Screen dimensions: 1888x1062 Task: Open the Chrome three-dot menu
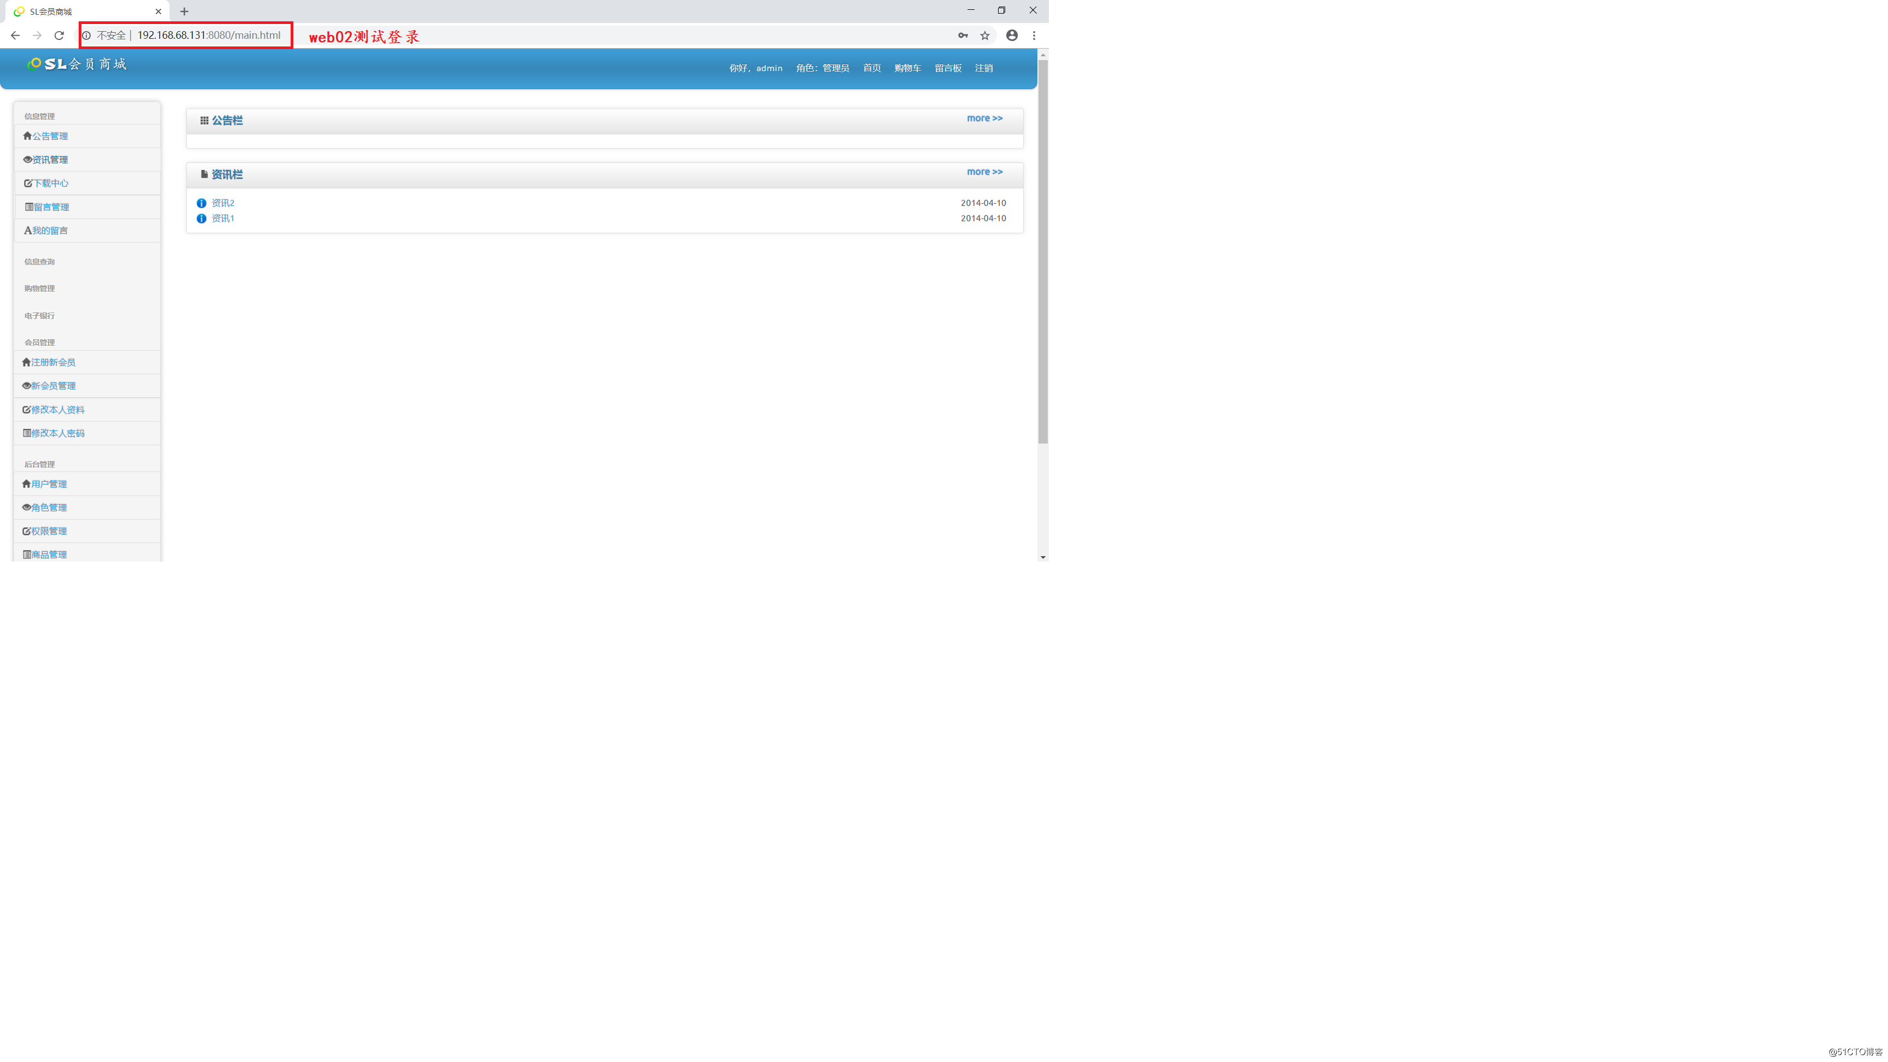[x=1034, y=35]
